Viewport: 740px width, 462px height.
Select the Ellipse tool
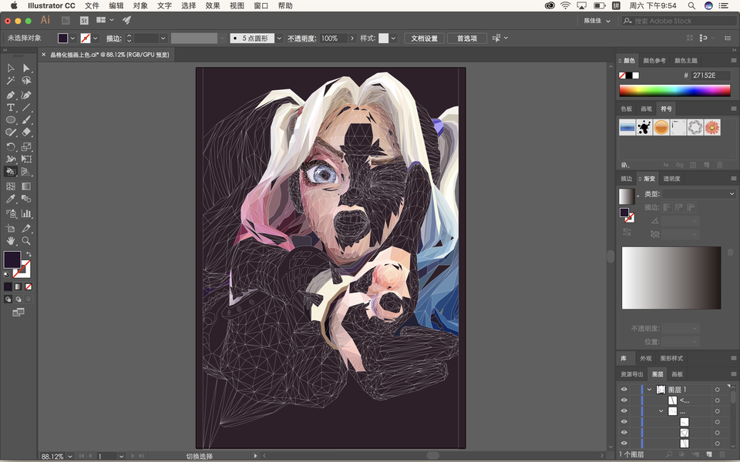(11, 120)
